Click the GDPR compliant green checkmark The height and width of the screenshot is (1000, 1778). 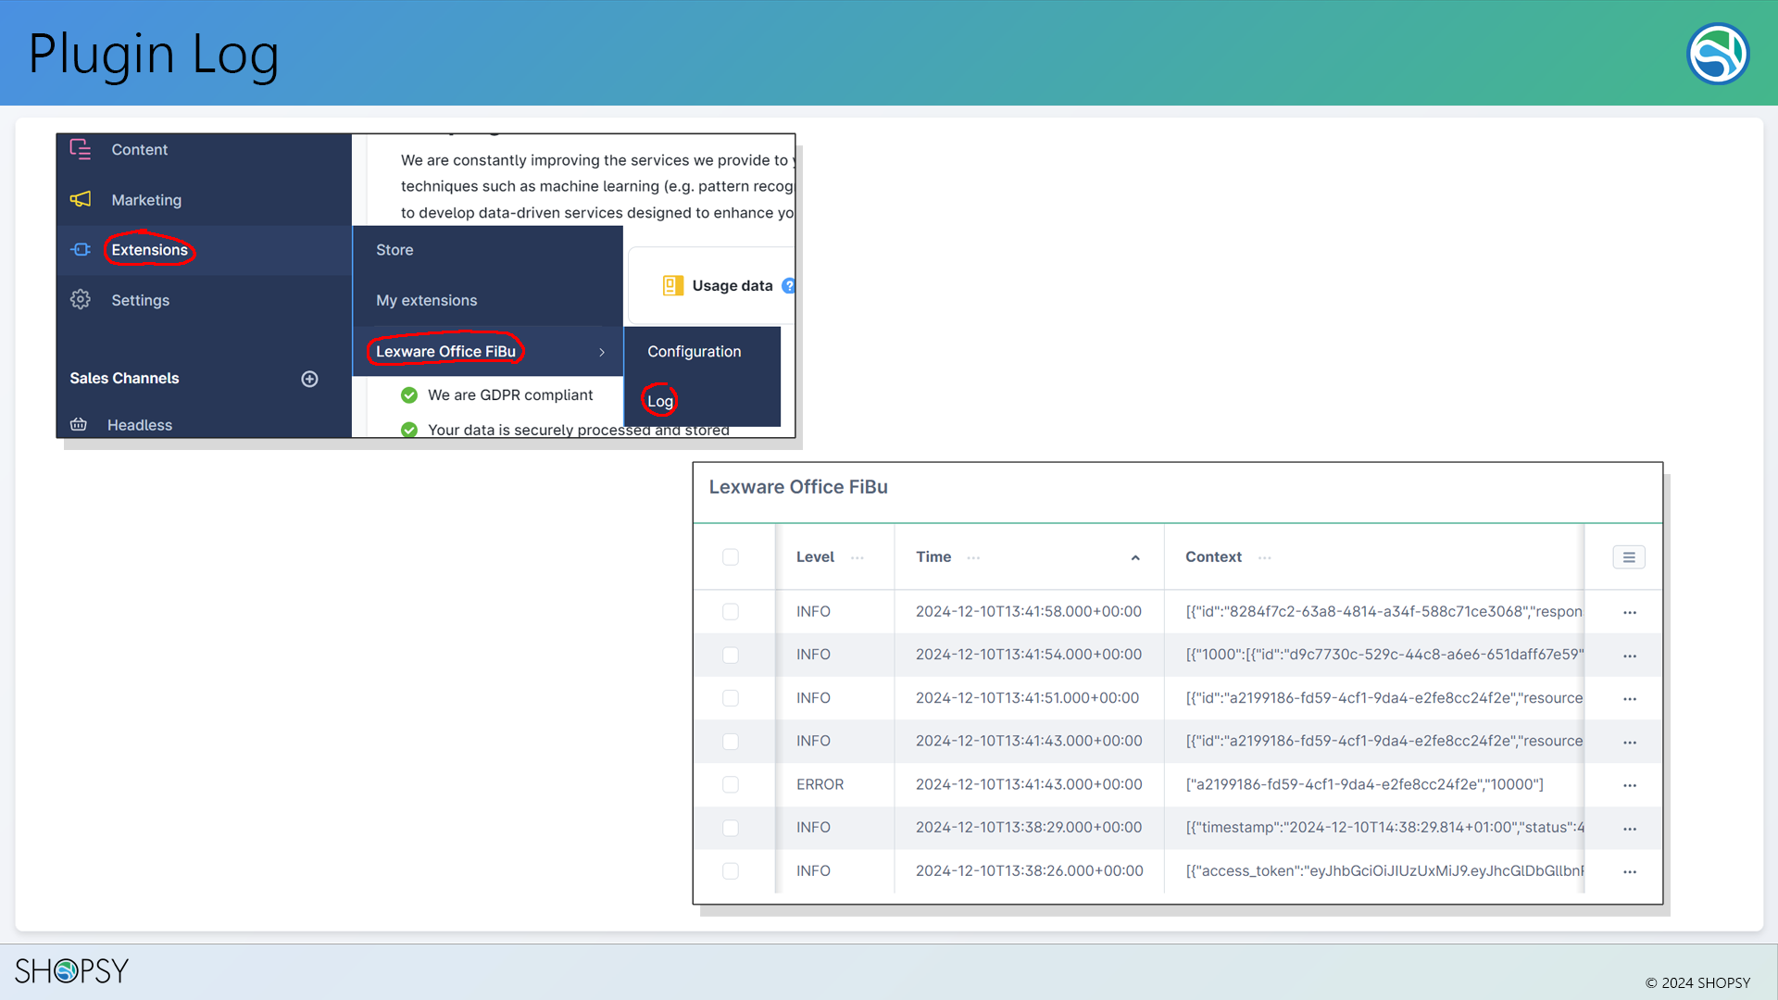[409, 395]
